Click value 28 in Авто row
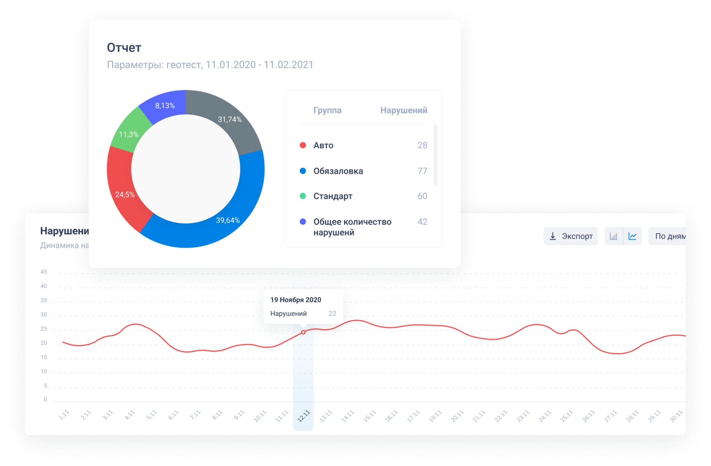 (x=422, y=145)
